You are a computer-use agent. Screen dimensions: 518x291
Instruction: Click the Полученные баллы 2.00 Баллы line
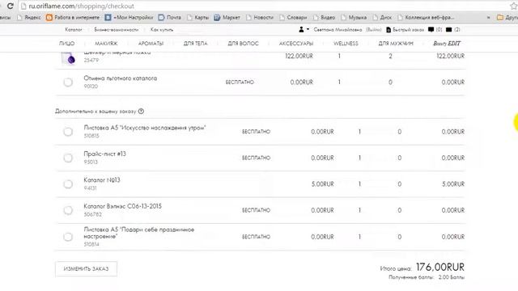(427, 277)
